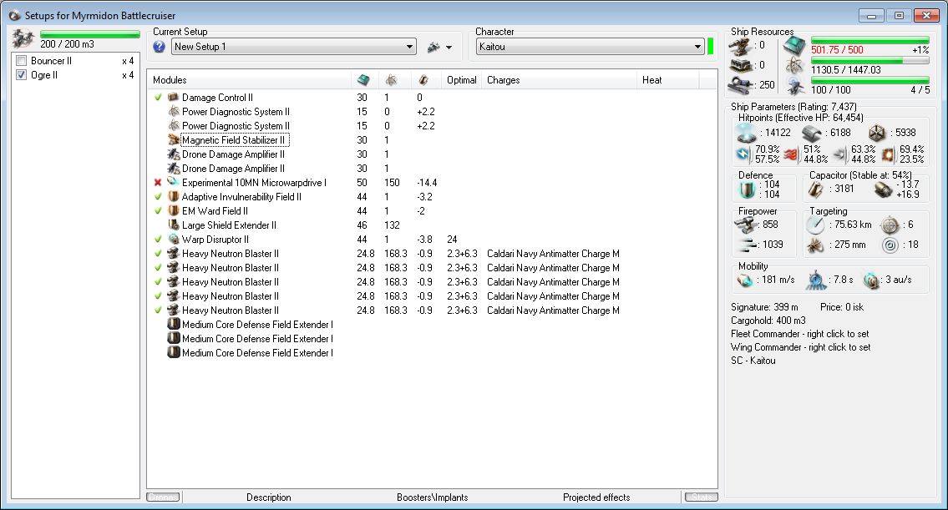
Task: Click the Heat column header
Action: click(668, 80)
